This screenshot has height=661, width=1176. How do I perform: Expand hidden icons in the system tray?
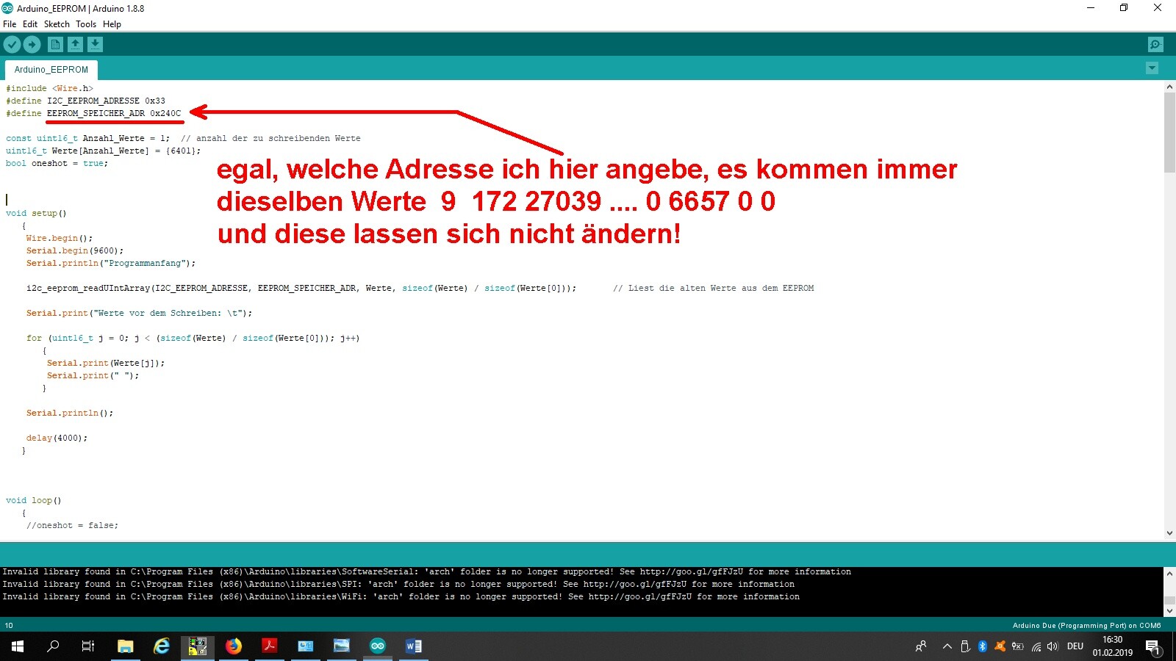pyautogui.click(x=947, y=647)
